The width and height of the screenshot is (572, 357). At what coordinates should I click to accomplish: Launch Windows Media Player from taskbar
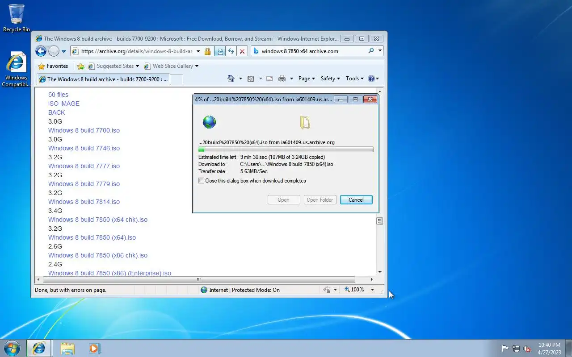coord(94,349)
